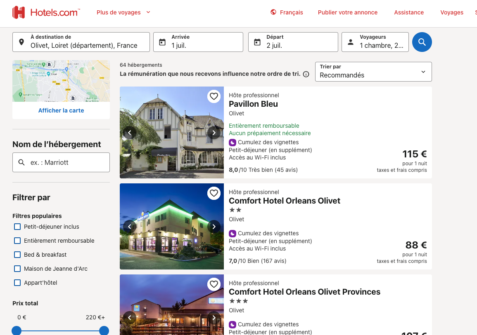The image size is (477, 335).
Task: Click the blue search magnifier button
Action: click(422, 42)
